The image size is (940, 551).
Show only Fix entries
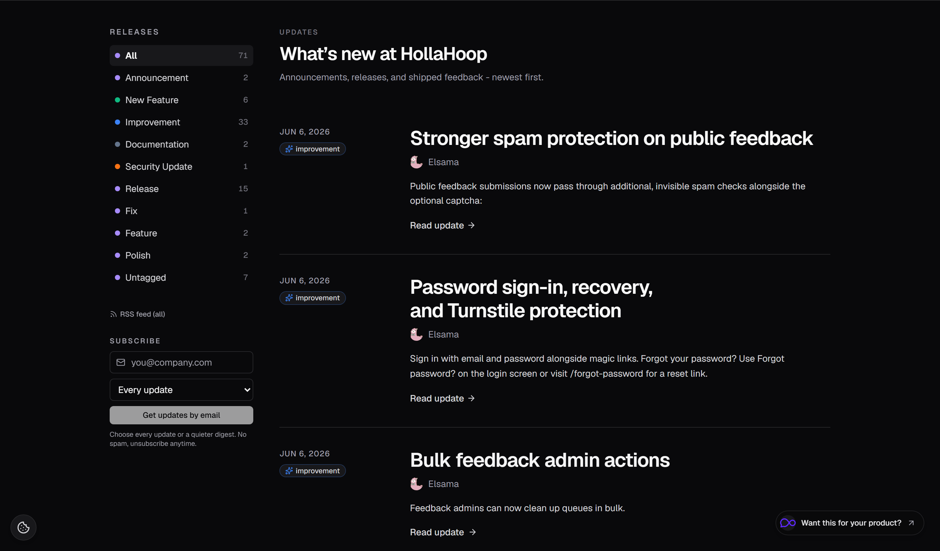(x=181, y=211)
